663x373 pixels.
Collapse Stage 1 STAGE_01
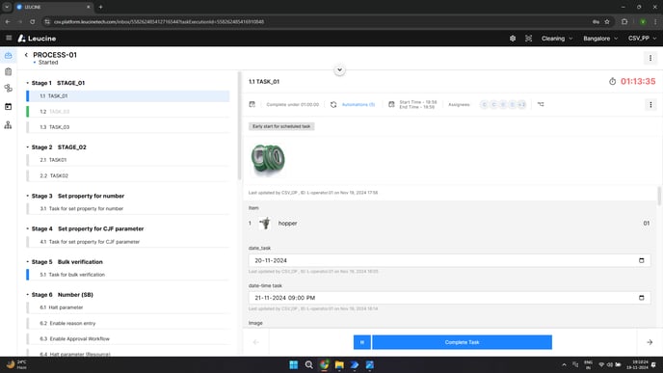[x=28, y=83]
